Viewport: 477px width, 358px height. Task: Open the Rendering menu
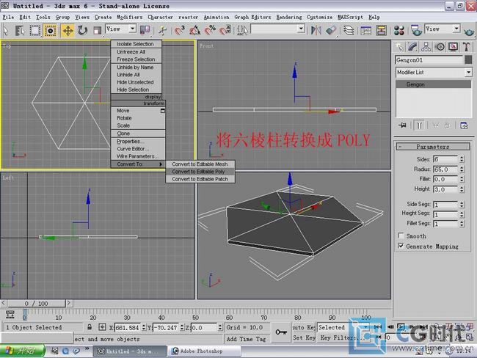coord(289,17)
